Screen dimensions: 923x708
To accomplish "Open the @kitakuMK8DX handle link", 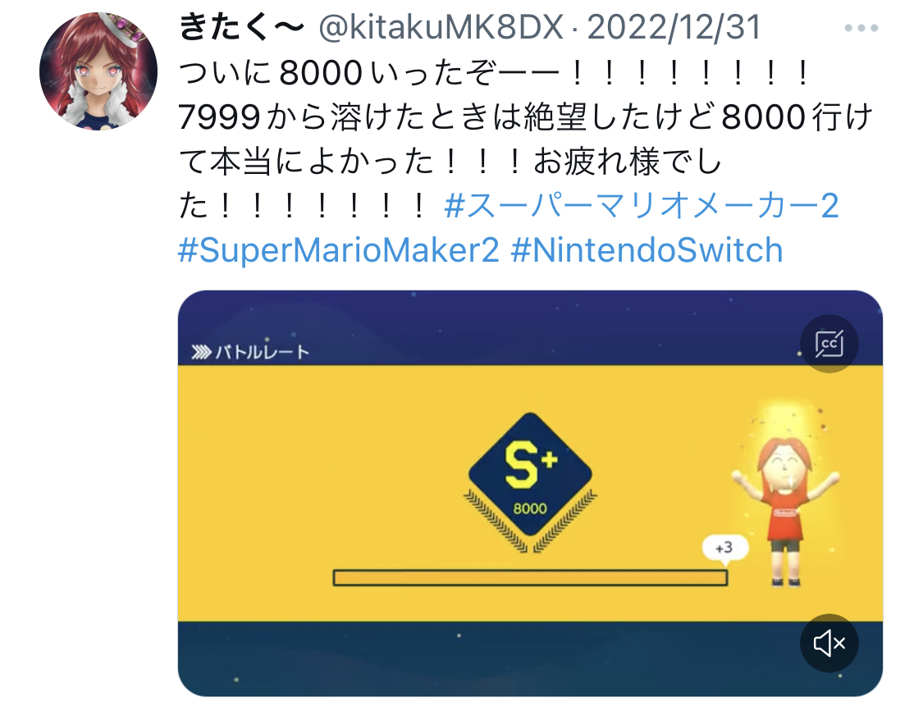I will coord(441,27).
